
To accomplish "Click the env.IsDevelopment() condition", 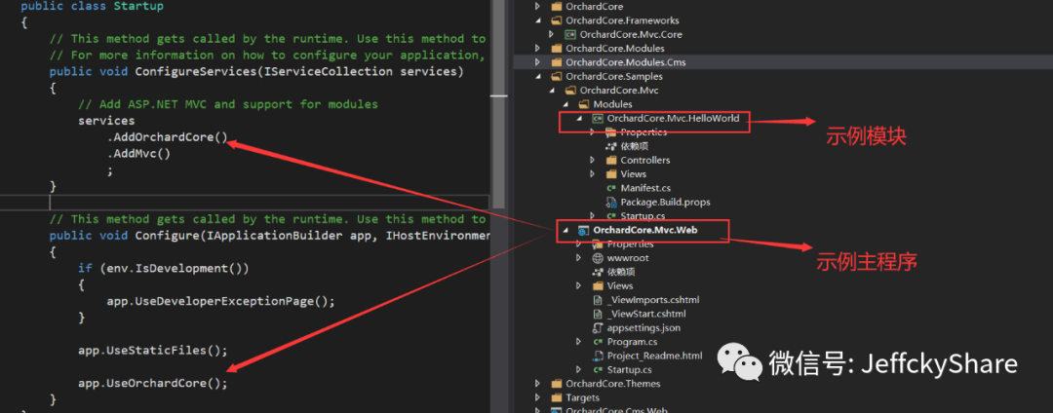I will pyautogui.click(x=175, y=268).
